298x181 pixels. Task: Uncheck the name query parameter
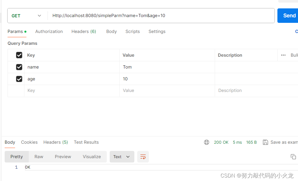[x=19, y=67]
